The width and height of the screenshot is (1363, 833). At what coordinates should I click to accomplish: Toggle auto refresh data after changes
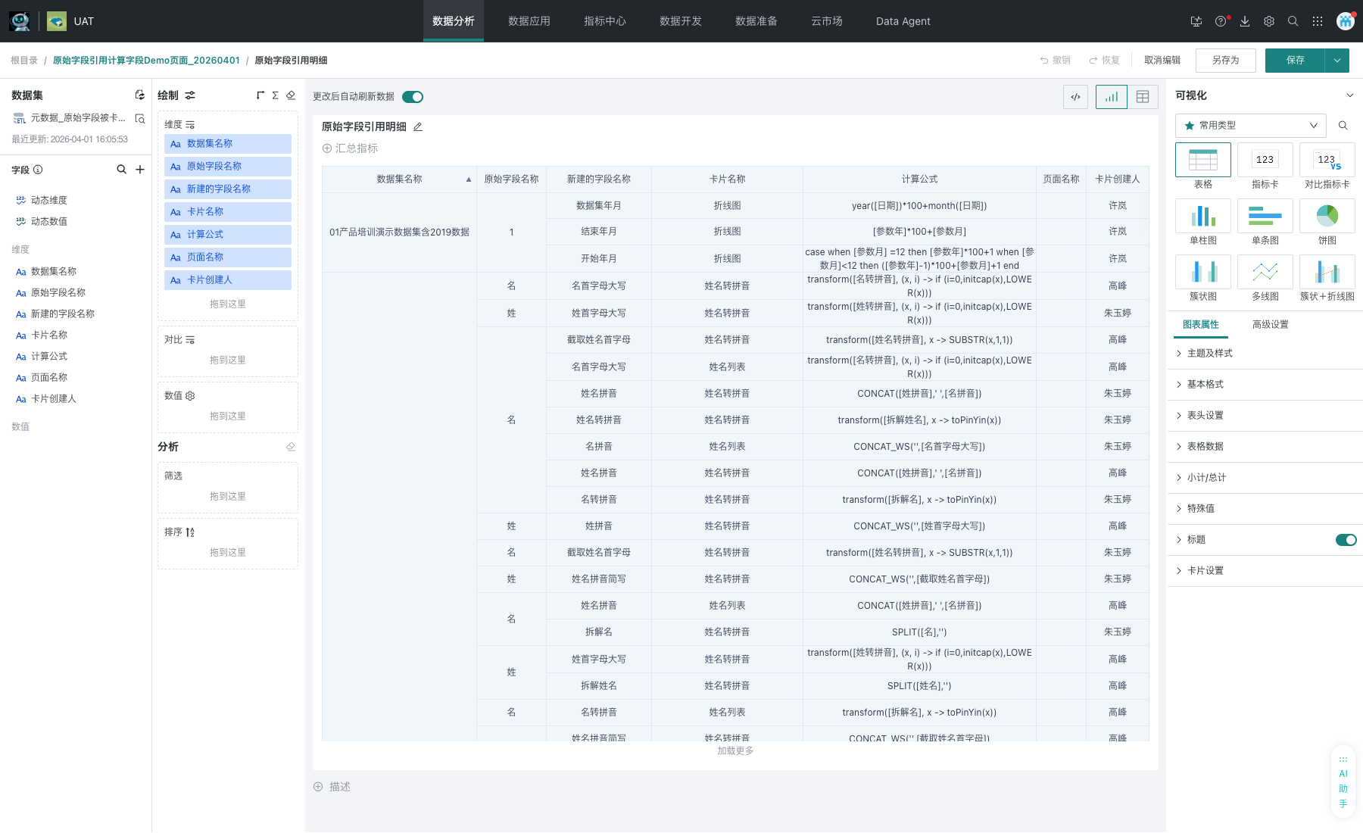(413, 97)
